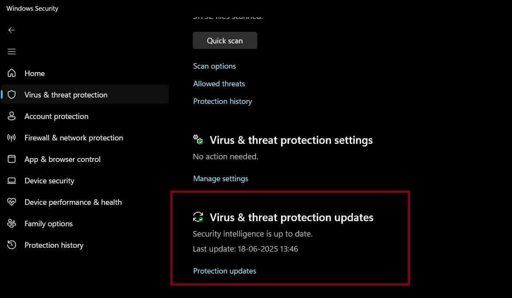Screen dimensions: 512x298
Task: Click the back arrow navigation icon
Action: (x=11, y=30)
